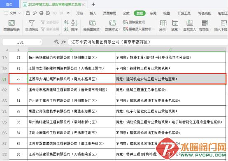Save the workbook with the save icon

[x=28, y=13]
